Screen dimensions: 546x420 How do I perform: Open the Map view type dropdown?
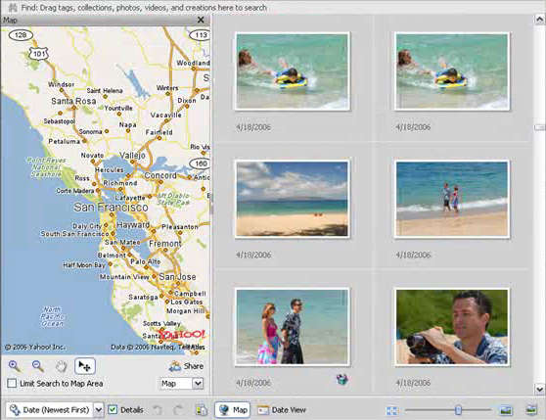(198, 384)
